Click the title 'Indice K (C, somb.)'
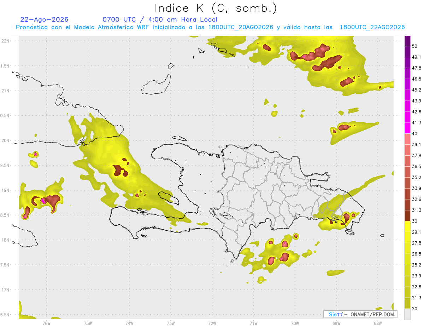 (x=216, y=8)
